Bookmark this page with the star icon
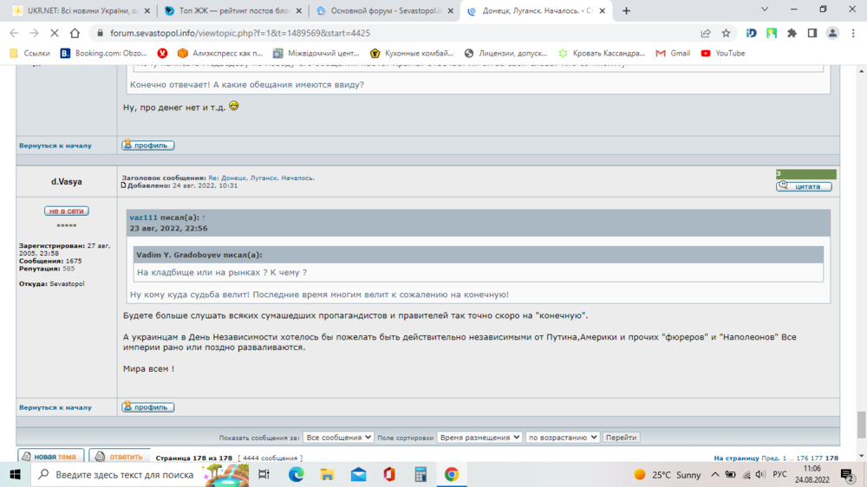Screen dimensions: 867x487 coord(726,33)
